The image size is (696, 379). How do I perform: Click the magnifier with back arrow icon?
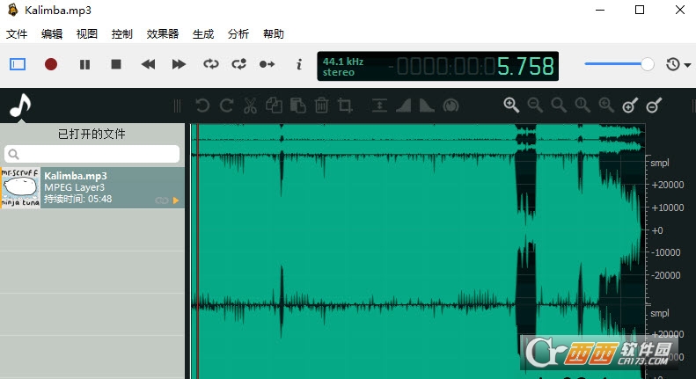(x=606, y=106)
